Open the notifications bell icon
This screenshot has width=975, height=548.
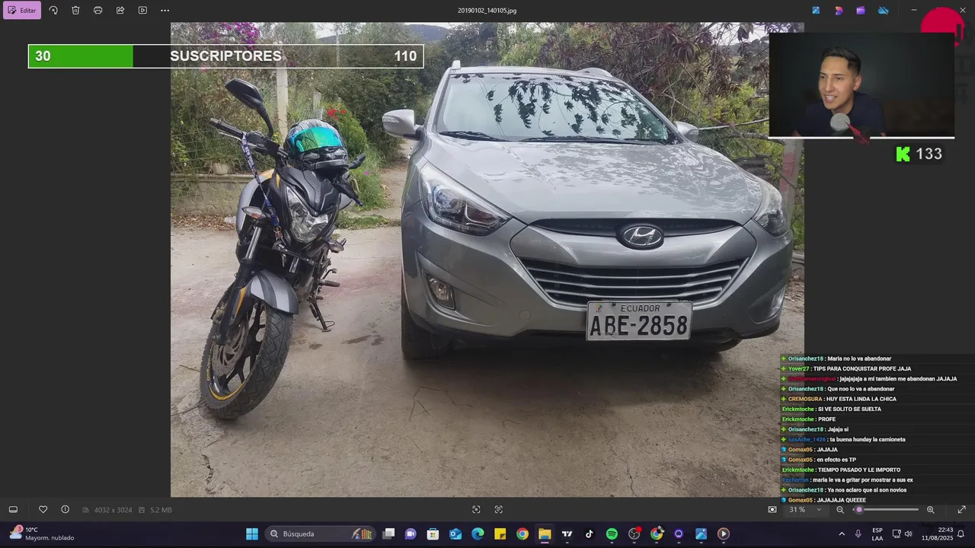coord(961,534)
